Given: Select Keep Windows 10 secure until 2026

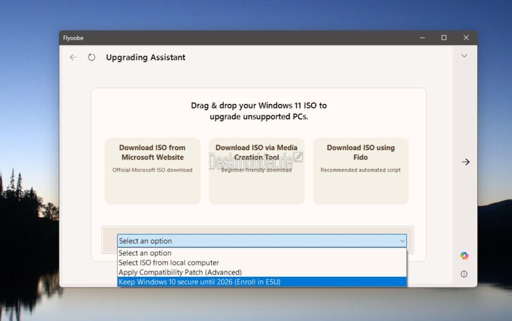Looking at the screenshot, I should [199, 282].
